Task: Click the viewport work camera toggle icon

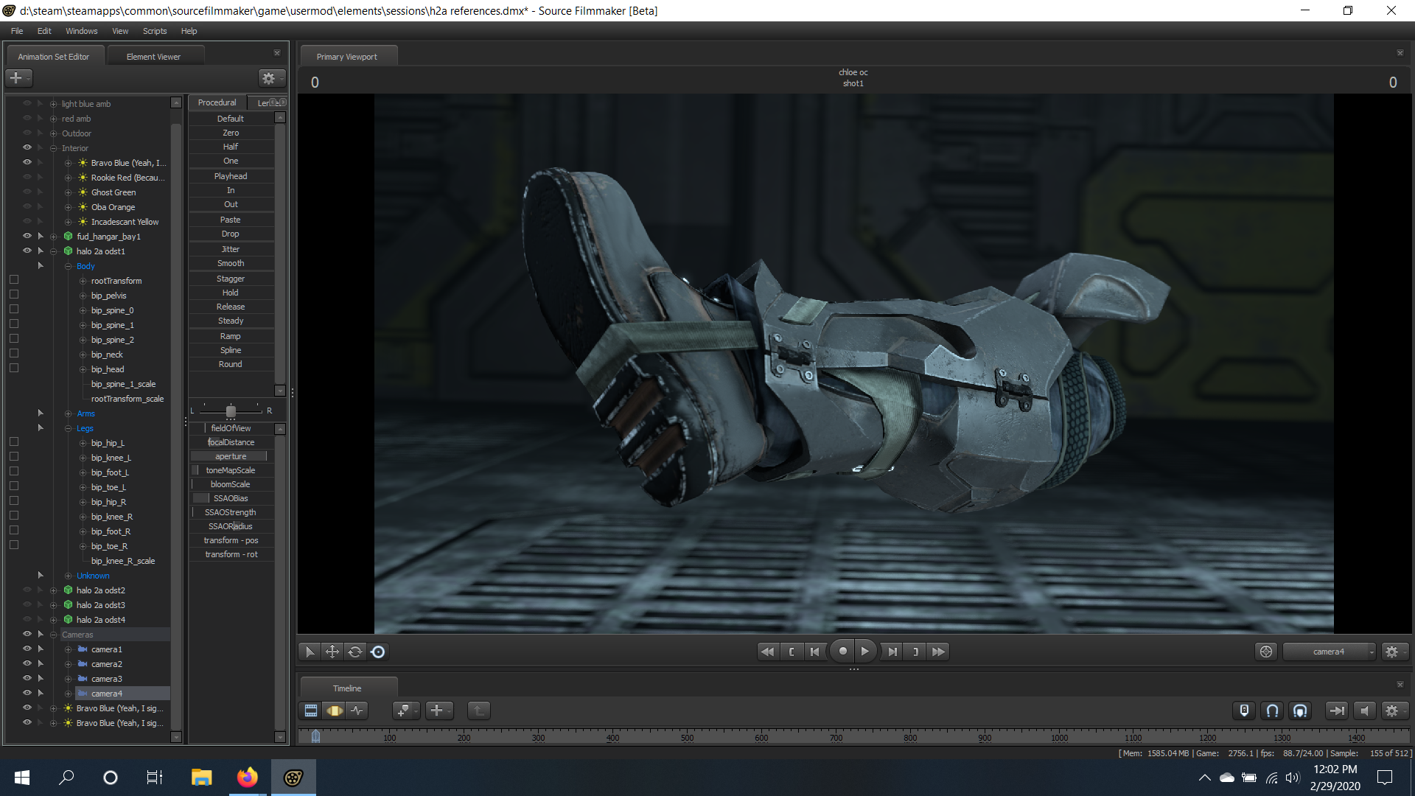Action: click(1266, 652)
